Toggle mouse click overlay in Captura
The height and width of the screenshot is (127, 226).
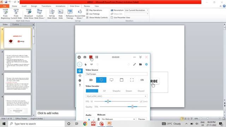point(85,64)
